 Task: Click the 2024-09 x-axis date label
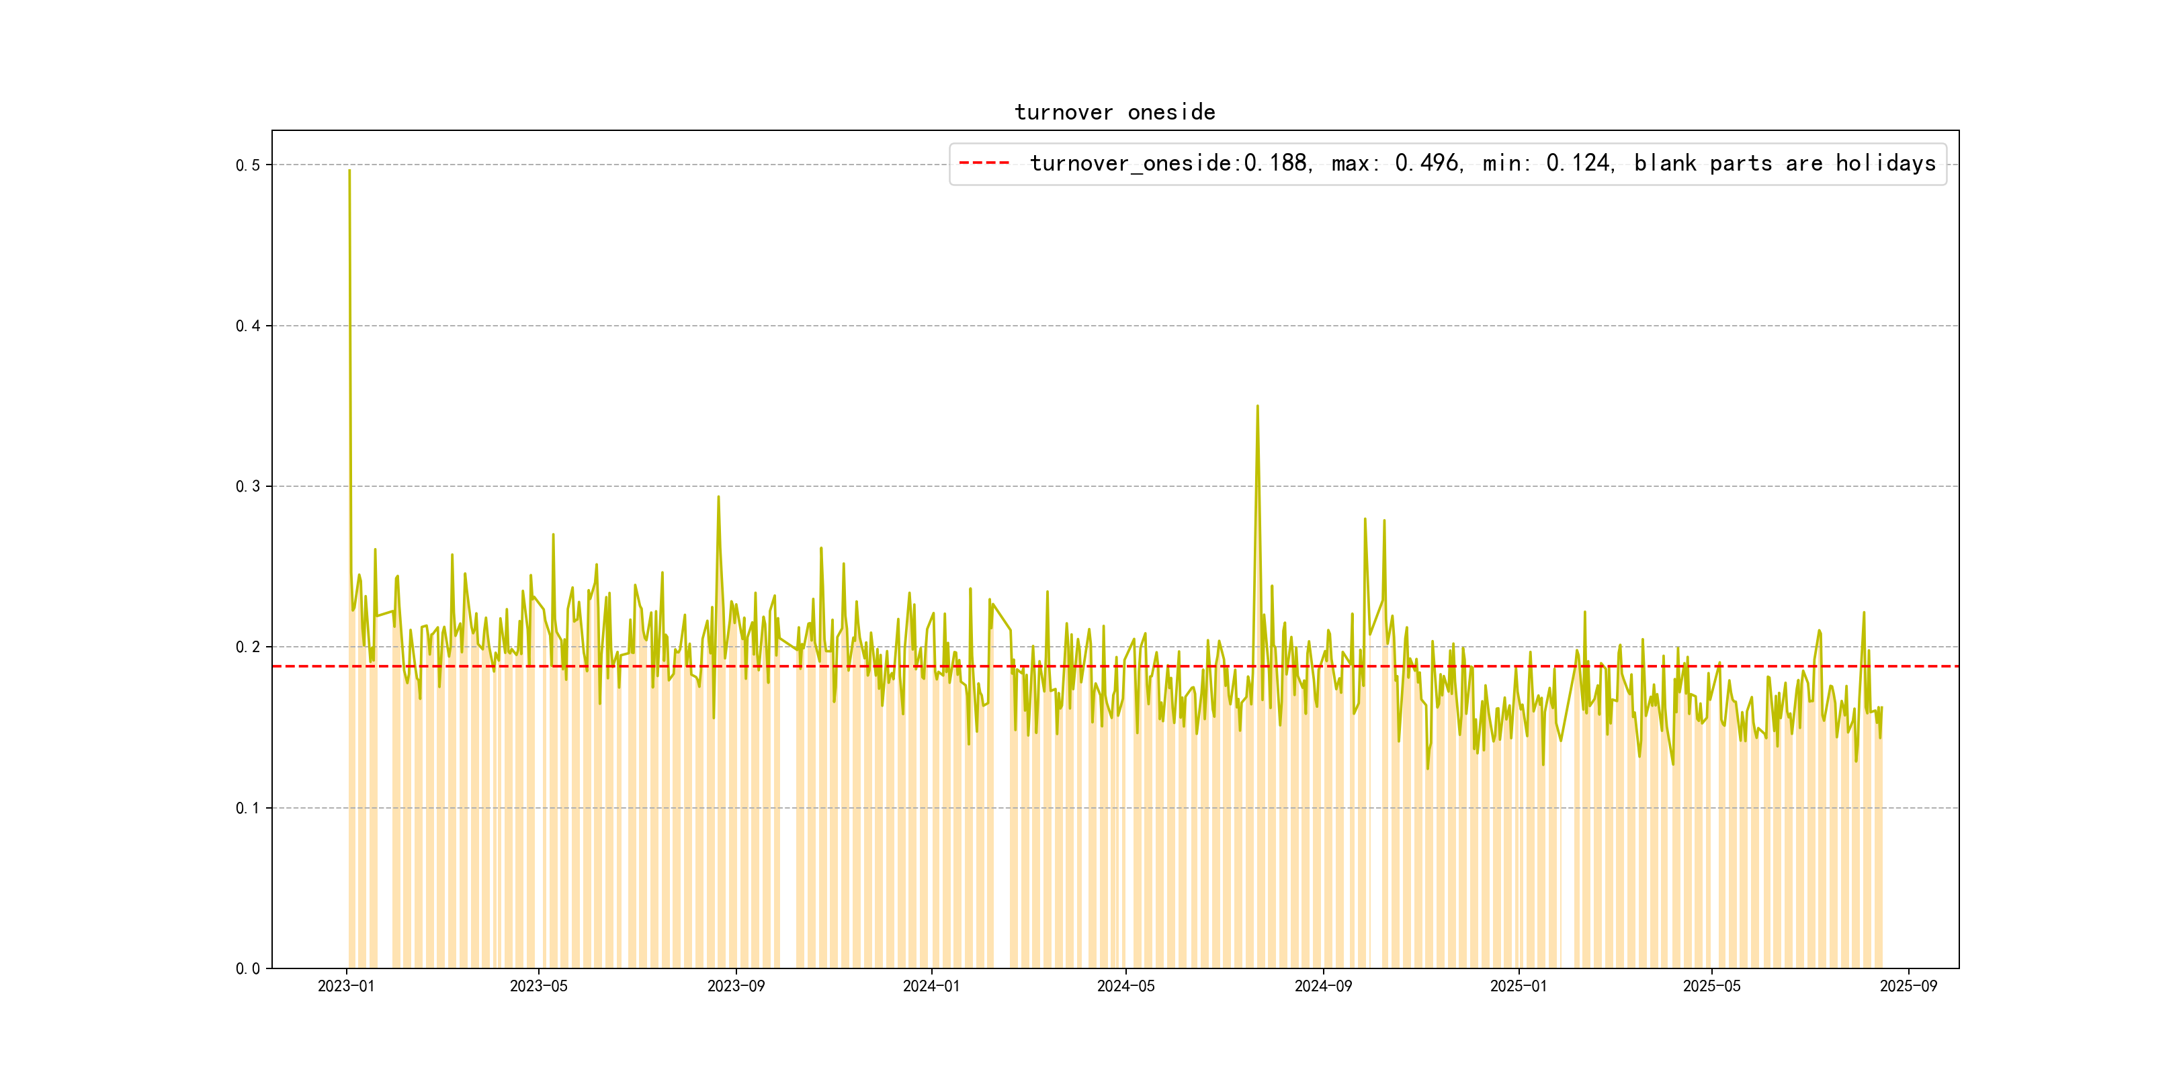(x=1322, y=987)
